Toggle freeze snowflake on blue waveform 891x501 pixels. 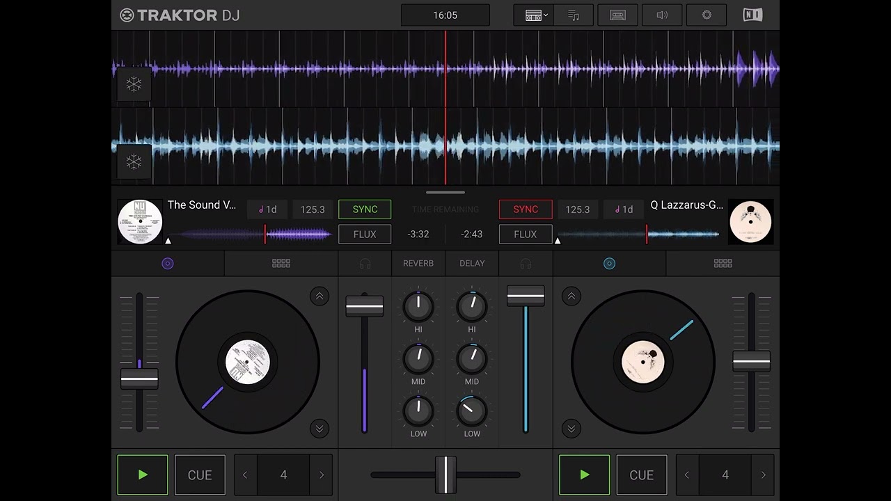click(134, 162)
